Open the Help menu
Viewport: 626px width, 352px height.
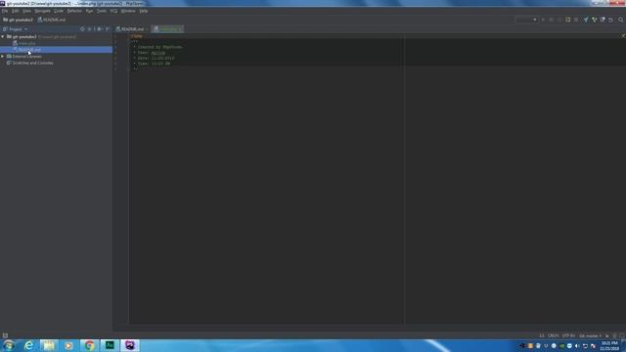tap(144, 11)
